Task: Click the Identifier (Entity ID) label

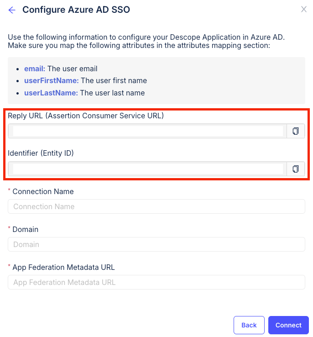Action: click(x=41, y=153)
